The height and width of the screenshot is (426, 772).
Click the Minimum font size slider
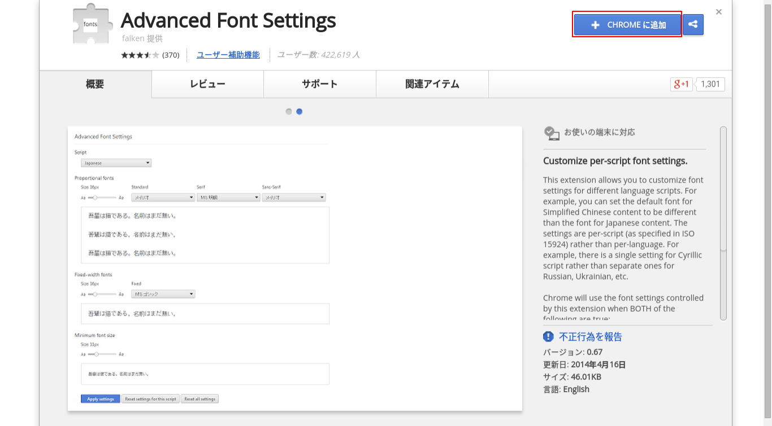coord(102,354)
